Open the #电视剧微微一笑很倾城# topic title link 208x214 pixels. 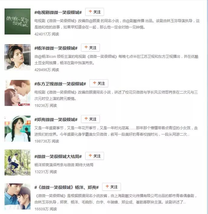click(x=58, y=12)
